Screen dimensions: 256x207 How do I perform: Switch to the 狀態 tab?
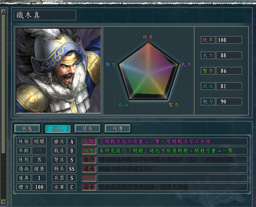tap(27, 129)
